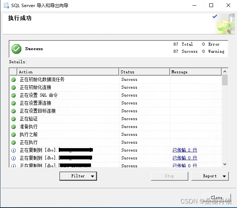The height and width of the screenshot is (208, 237).
Task: Click the green icon beside 正在设置源连接
Action: click(13, 103)
